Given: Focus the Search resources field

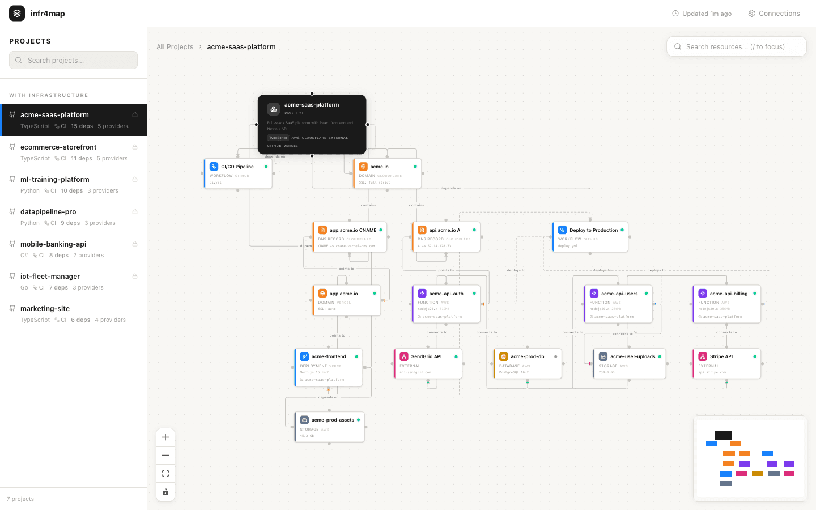Looking at the screenshot, I should (x=737, y=46).
